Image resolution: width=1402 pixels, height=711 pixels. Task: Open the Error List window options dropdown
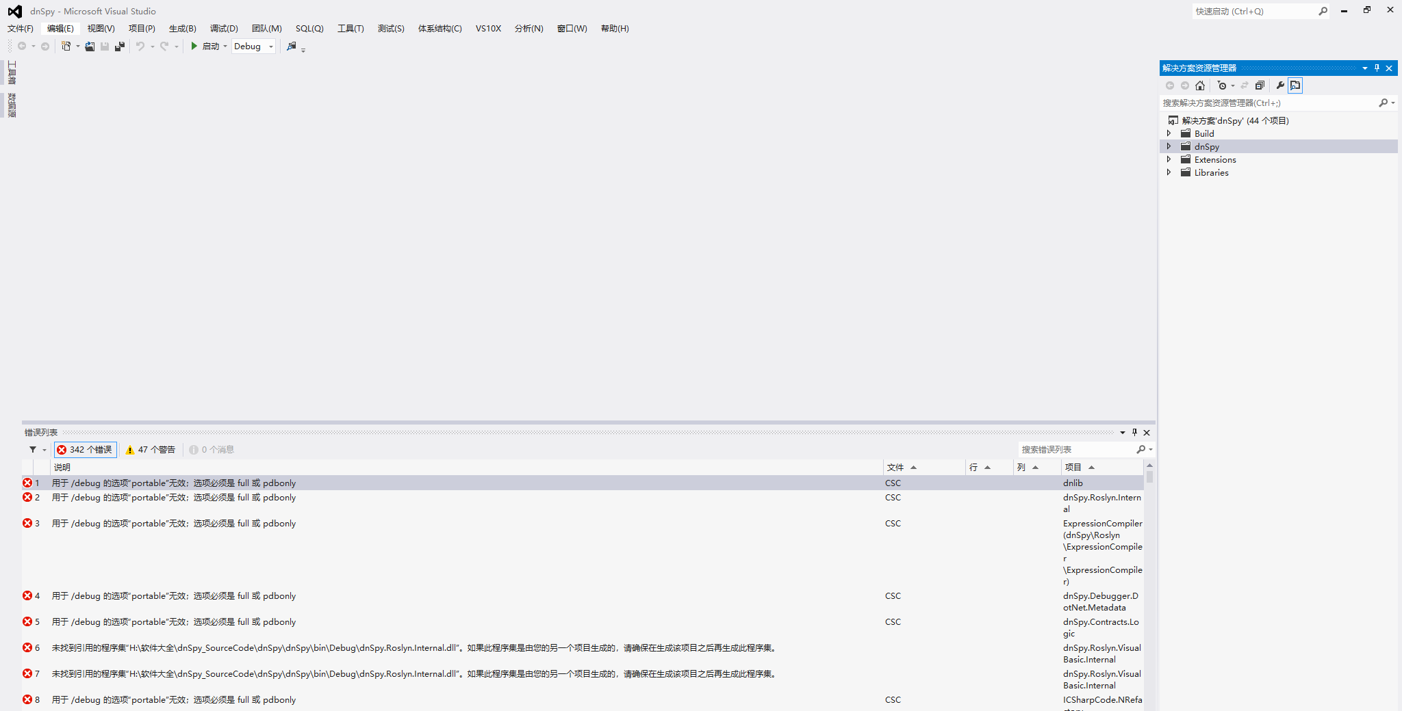pos(1123,432)
